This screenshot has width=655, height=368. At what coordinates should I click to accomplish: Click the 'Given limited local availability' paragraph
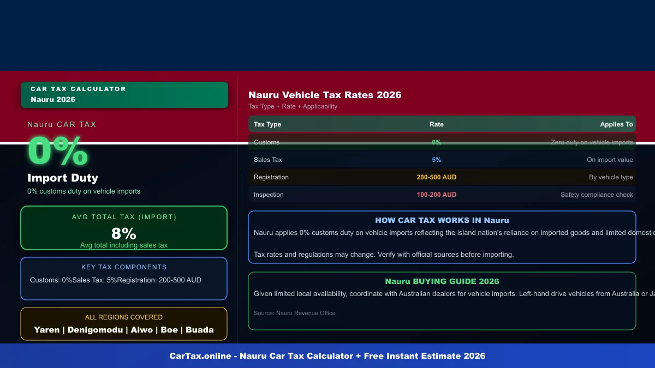tap(454, 294)
